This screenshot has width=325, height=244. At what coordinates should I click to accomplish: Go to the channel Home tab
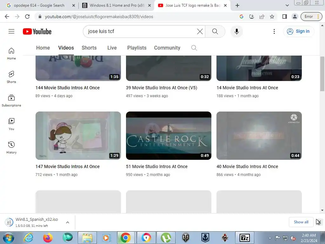tap(43, 48)
